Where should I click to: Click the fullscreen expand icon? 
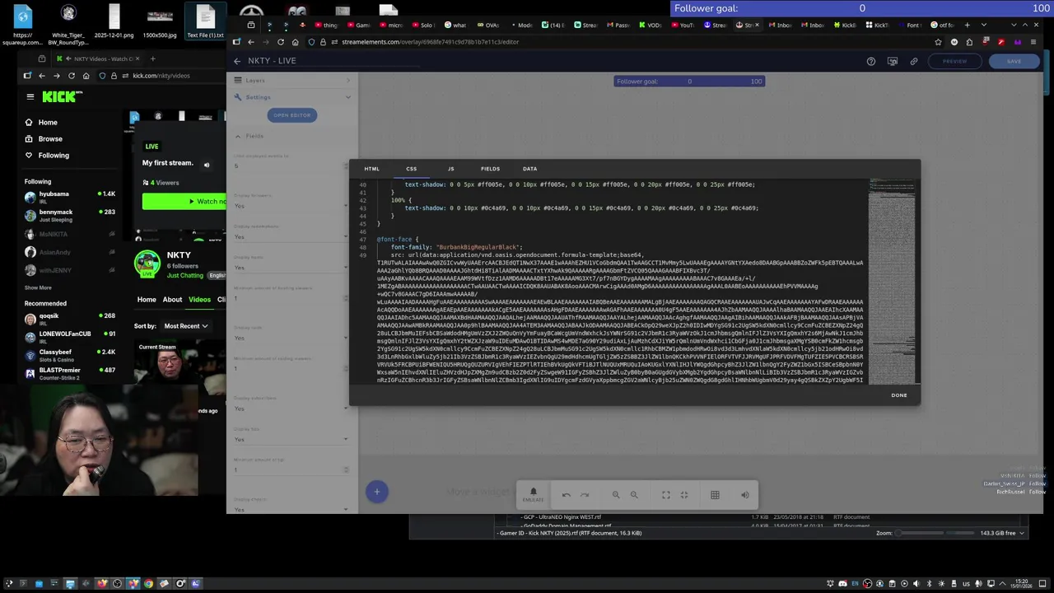pos(666,495)
